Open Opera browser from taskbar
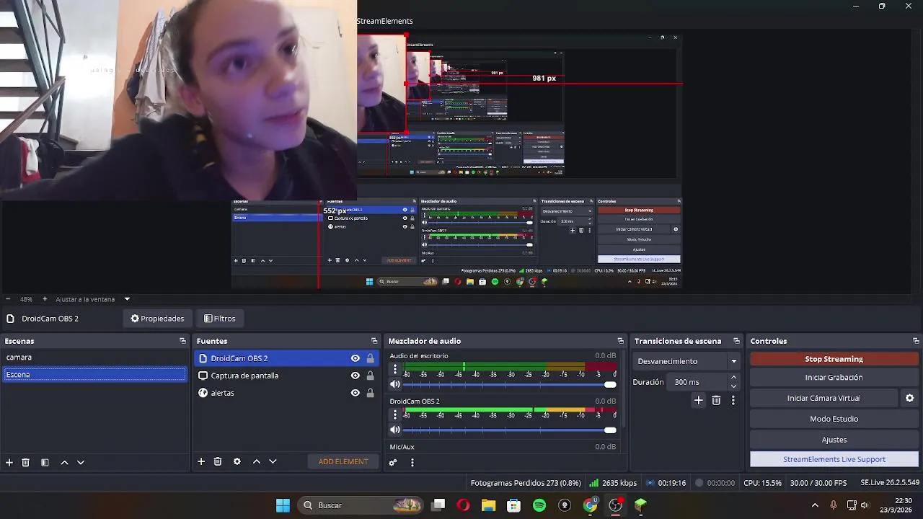Screen dimensions: 923x519 (463, 505)
